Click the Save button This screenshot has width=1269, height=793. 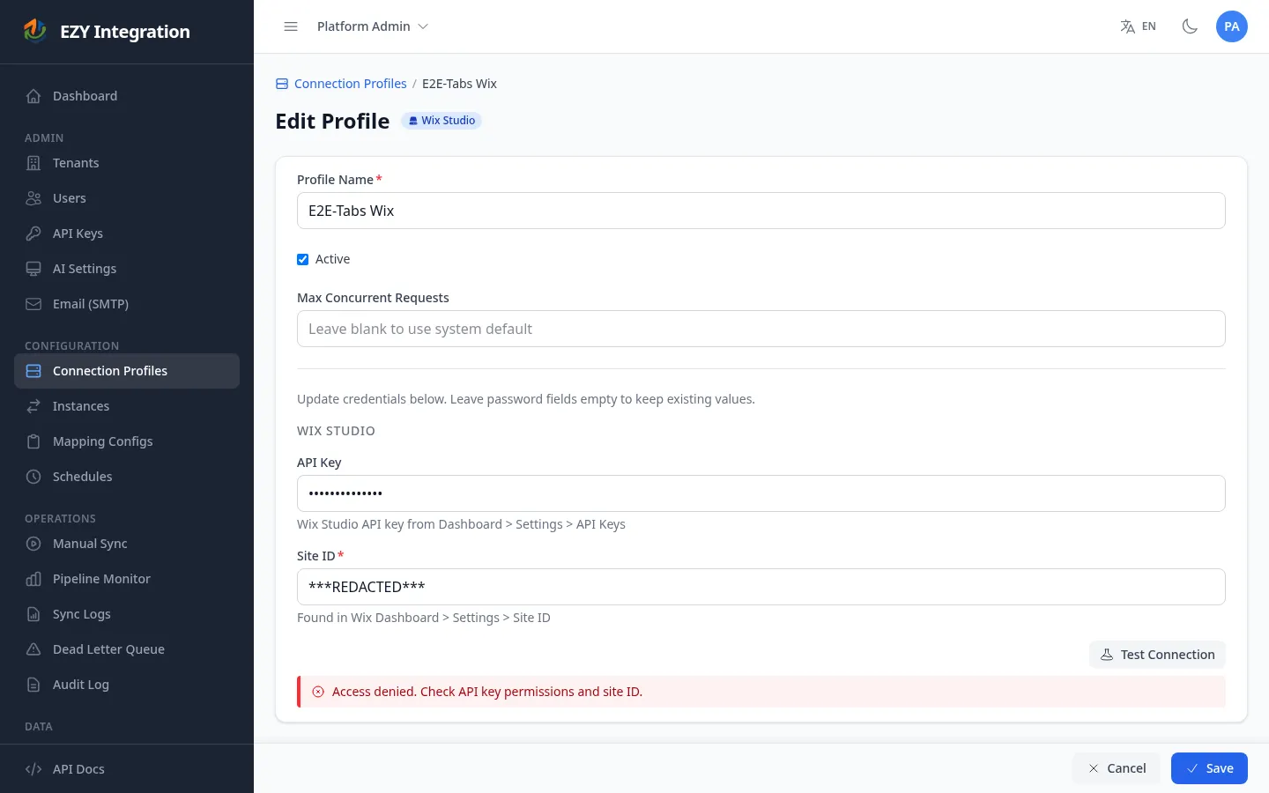[x=1209, y=768]
